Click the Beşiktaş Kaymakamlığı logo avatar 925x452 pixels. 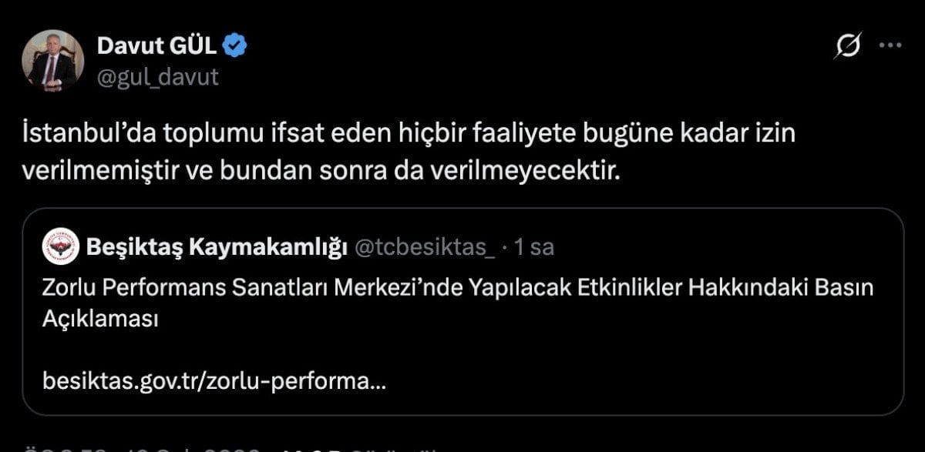[58, 247]
